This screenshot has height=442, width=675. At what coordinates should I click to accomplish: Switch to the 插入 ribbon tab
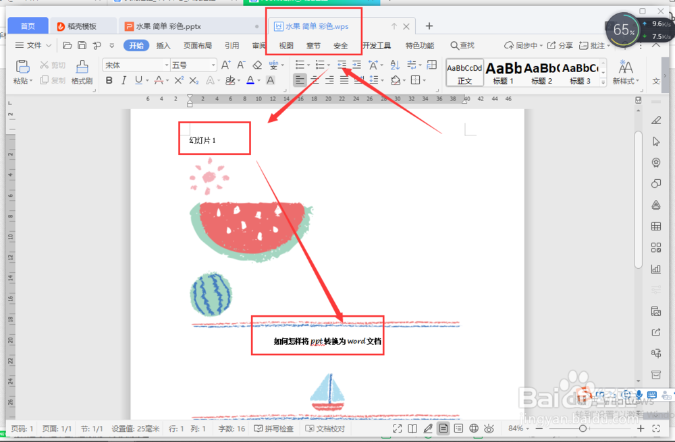tap(164, 46)
